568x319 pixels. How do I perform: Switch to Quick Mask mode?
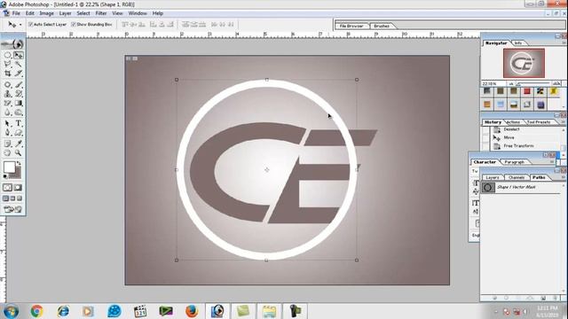[x=18, y=187]
